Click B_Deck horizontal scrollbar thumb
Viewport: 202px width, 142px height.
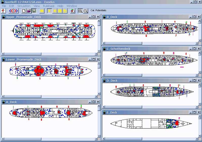(123, 43)
